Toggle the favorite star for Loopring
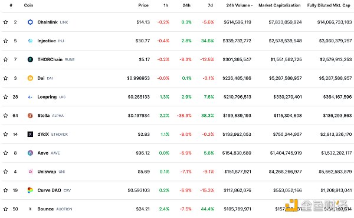354x218 pixels. pos(6,97)
